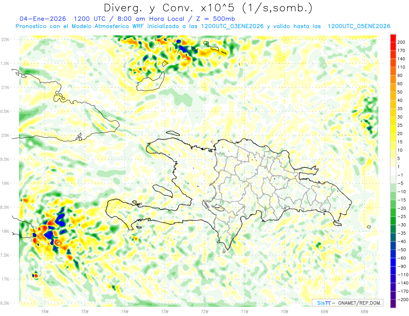Click the purple swatch between -170 and -200
Viewport: 409px width, 316px height.
(393, 295)
